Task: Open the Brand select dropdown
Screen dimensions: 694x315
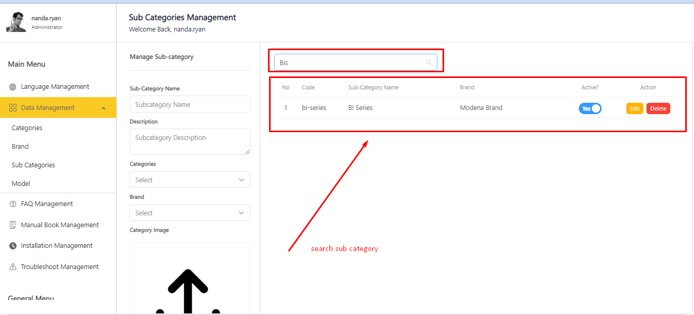Action: (190, 213)
